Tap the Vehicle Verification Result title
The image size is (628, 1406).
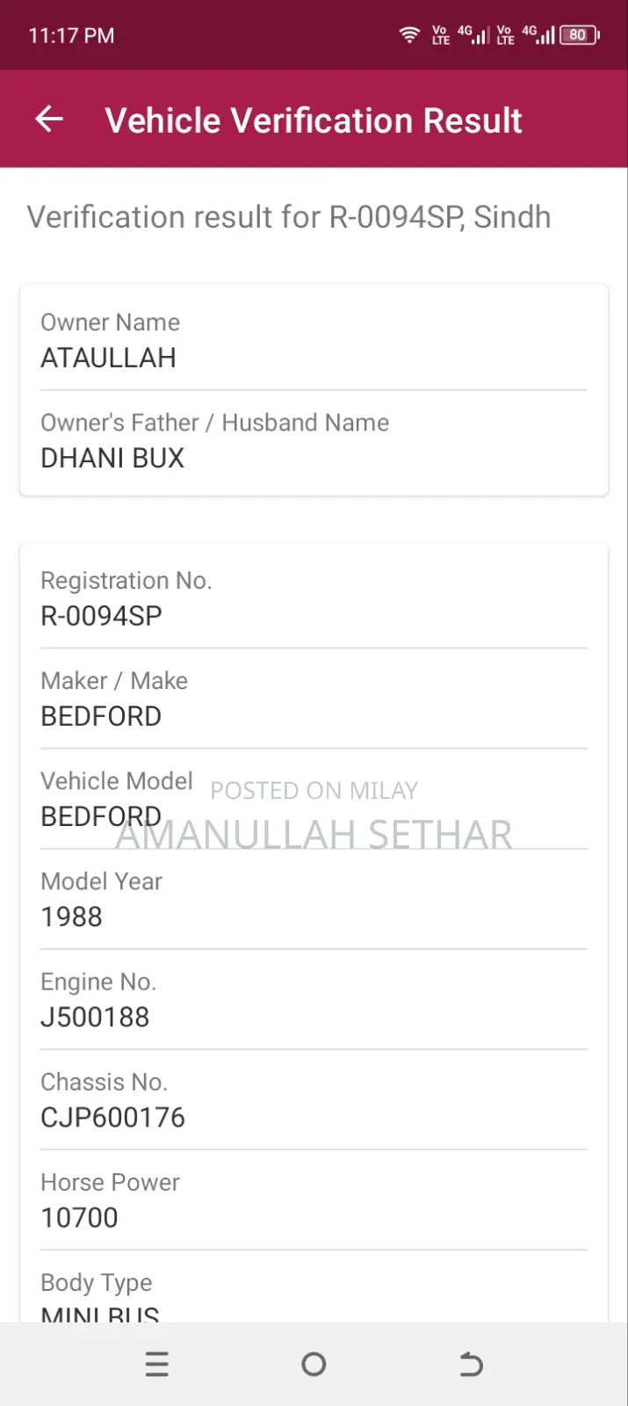pos(314,120)
